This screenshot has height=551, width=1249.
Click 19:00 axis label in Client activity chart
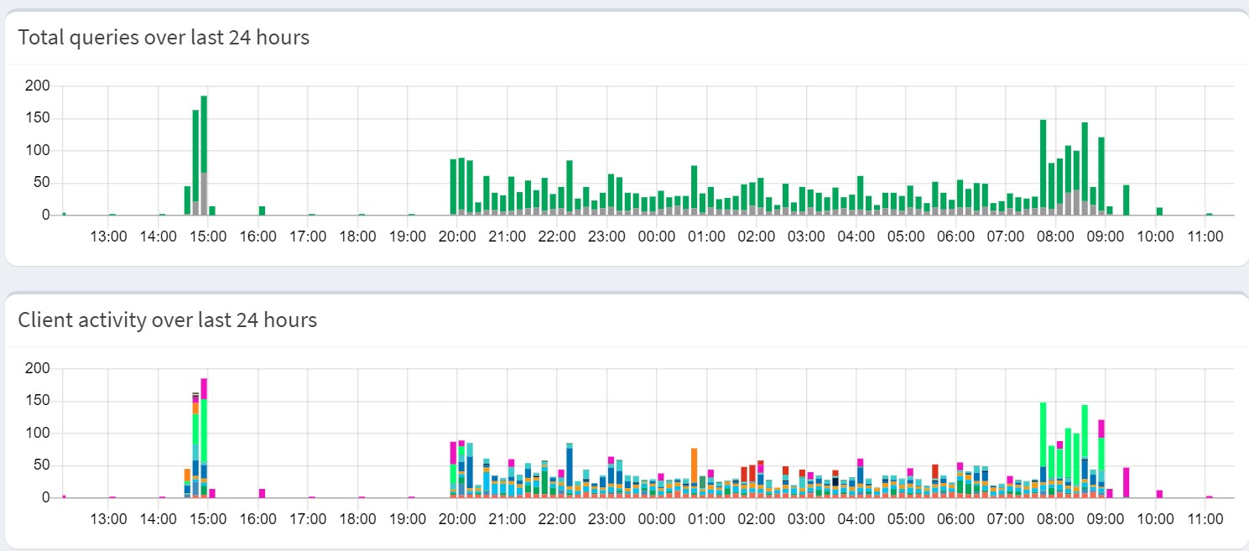click(x=408, y=519)
